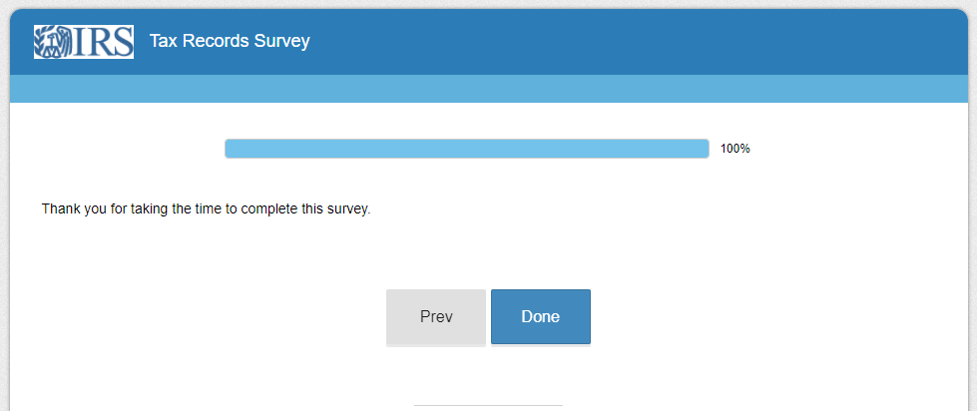Viewport: 977px width, 411px height.
Task: Click the 100% progress label
Action: [734, 149]
